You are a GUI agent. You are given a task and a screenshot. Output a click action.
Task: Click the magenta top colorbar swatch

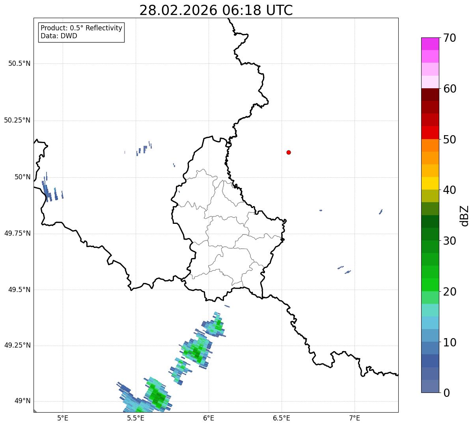[430, 44]
